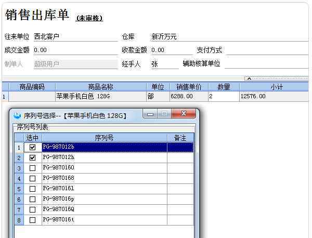Click the subtotal cell 12576.00
Image resolution: width=312 pixels, height=238 pixels.
(x=274, y=97)
